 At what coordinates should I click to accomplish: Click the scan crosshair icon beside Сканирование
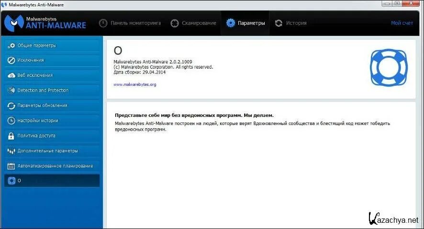tap(175, 23)
